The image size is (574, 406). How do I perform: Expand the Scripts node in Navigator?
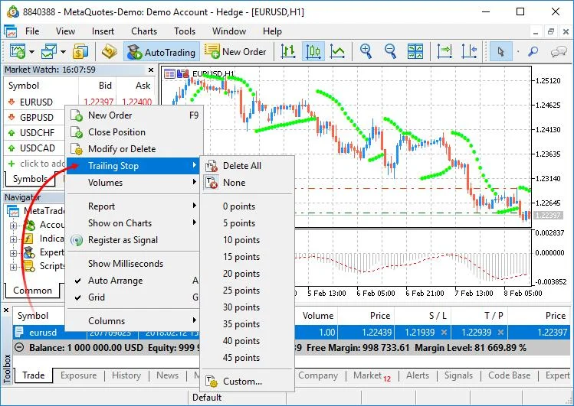[x=13, y=267]
